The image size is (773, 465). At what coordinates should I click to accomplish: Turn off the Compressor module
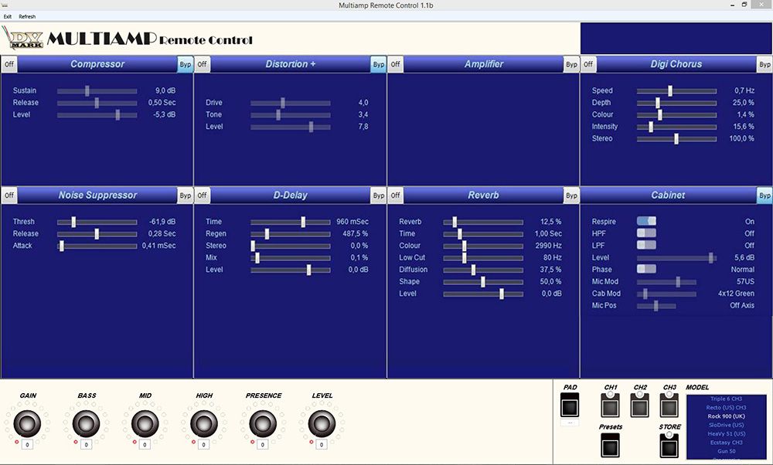(x=9, y=64)
